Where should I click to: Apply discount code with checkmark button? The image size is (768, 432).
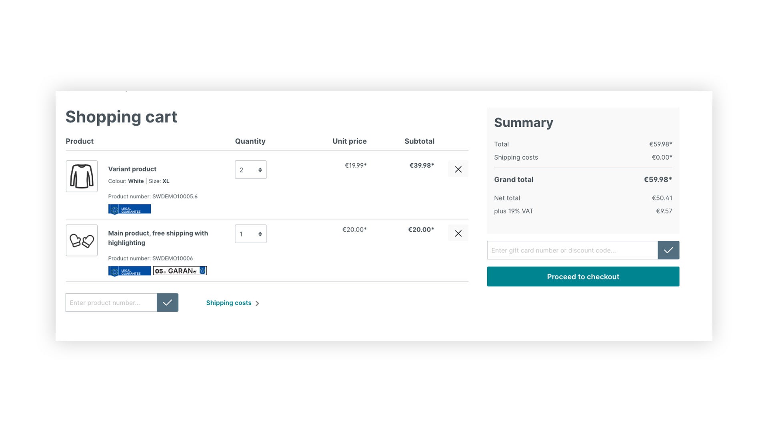(668, 250)
